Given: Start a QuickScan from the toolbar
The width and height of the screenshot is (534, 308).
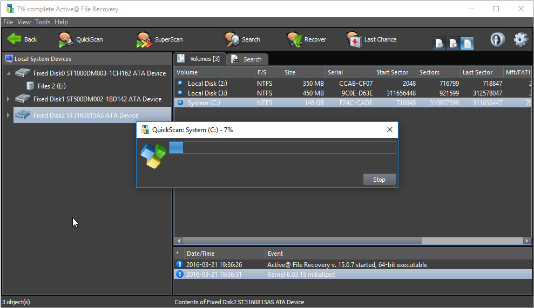Looking at the screenshot, I should 80,39.
